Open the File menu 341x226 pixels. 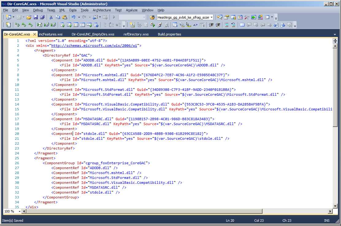pyautogui.click(x=6, y=10)
